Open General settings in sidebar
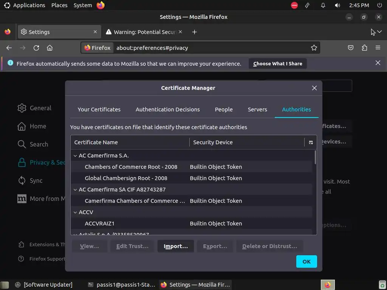This screenshot has height=290, width=387. click(34, 108)
